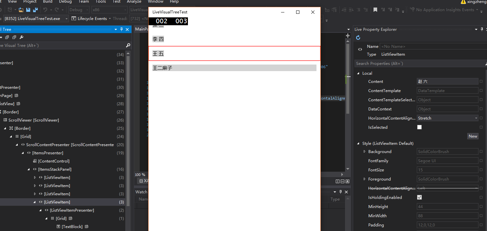
Task: Toggle the IsHoldingEnabled checkbox
Action: click(x=419, y=198)
